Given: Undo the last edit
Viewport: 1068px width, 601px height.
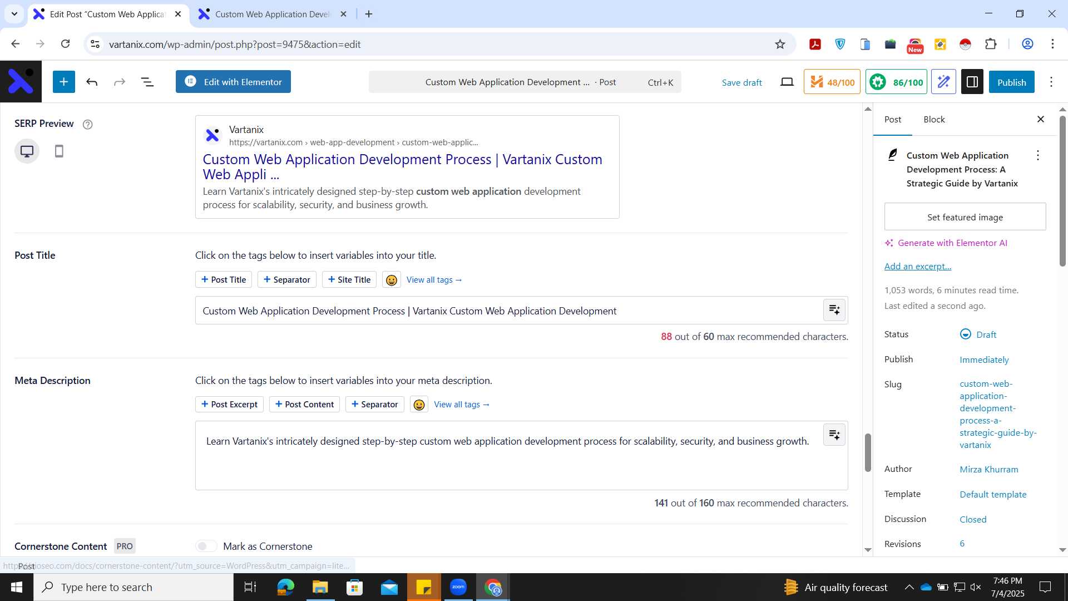Looking at the screenshot, I should pos(92,82).
